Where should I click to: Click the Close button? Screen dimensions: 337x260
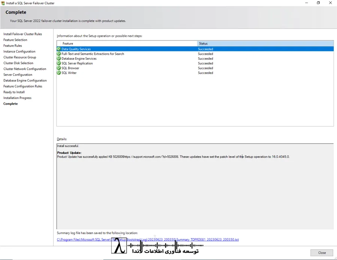[x=322, y=252]
